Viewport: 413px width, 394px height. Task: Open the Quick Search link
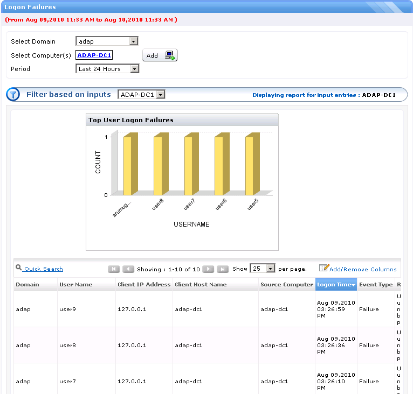43,269
